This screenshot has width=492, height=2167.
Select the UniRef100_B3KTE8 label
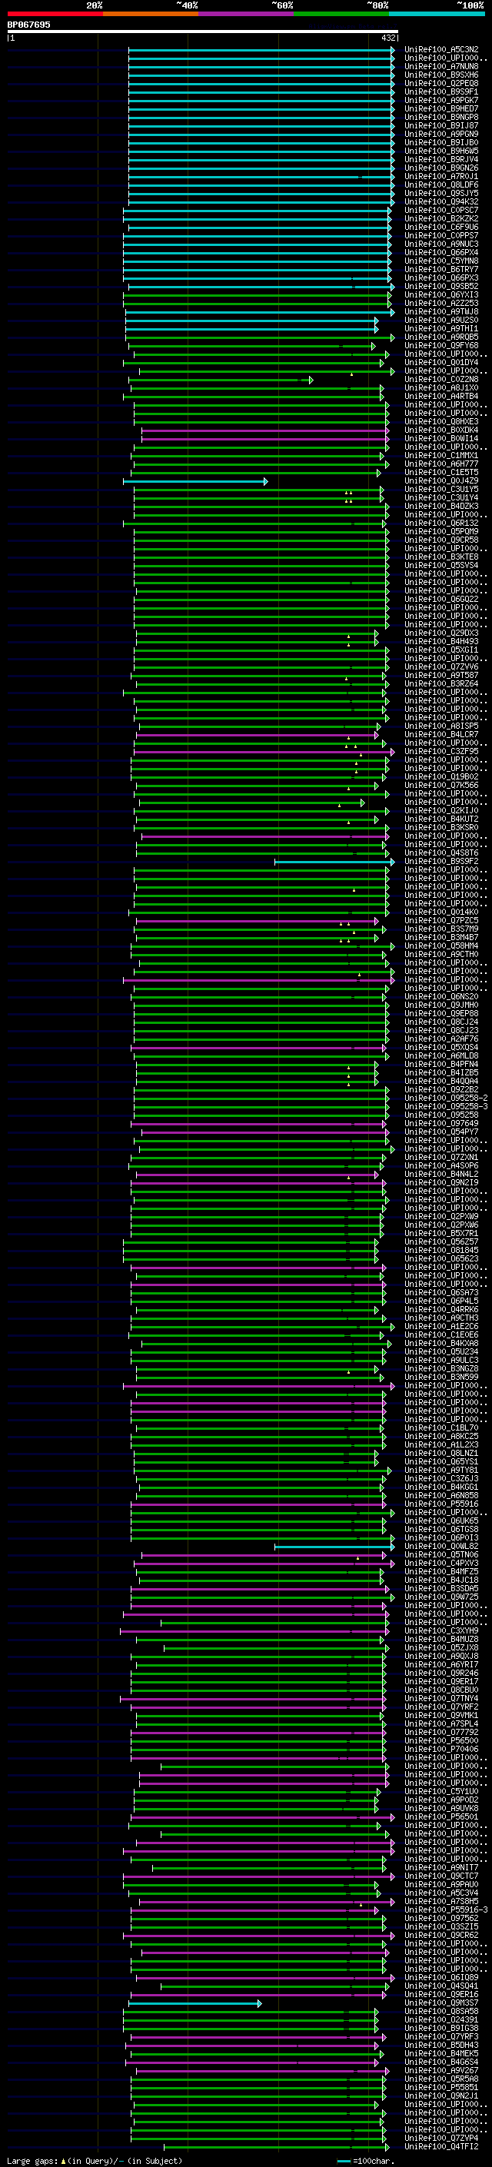(x=441, y=557)
